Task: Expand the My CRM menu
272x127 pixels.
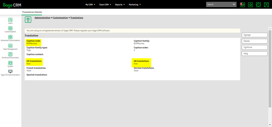Action: [x=91, y=5]
